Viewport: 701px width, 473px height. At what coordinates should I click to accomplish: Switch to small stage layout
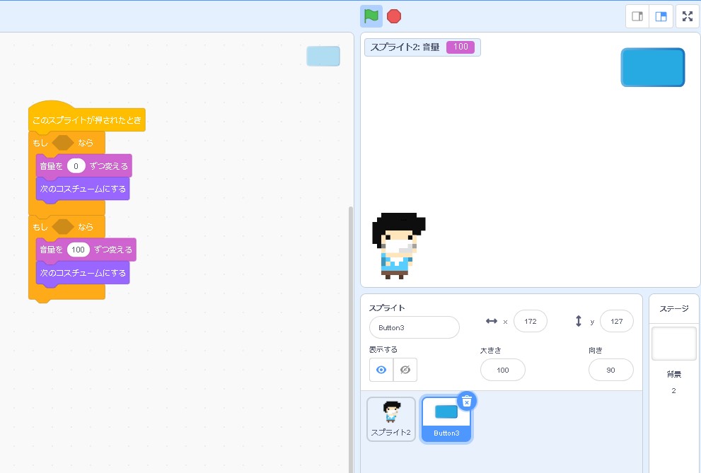point(637,16)
